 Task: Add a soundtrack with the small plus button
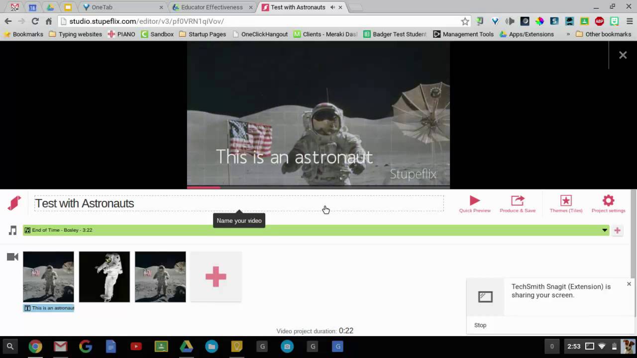coord(617,230)
